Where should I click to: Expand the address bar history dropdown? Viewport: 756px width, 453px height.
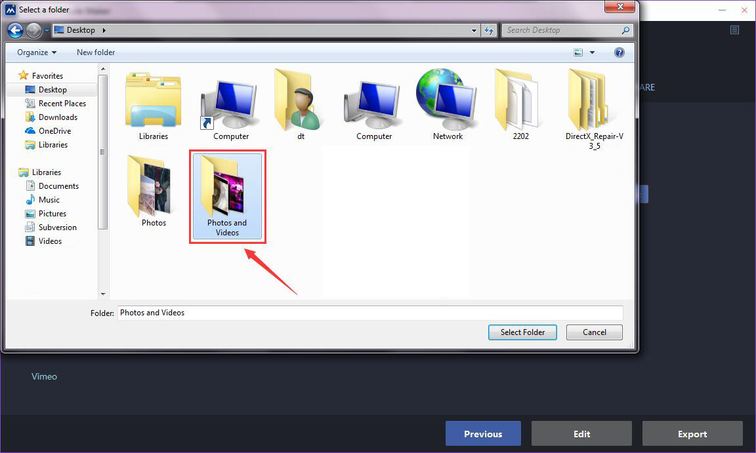coord(474,30)
